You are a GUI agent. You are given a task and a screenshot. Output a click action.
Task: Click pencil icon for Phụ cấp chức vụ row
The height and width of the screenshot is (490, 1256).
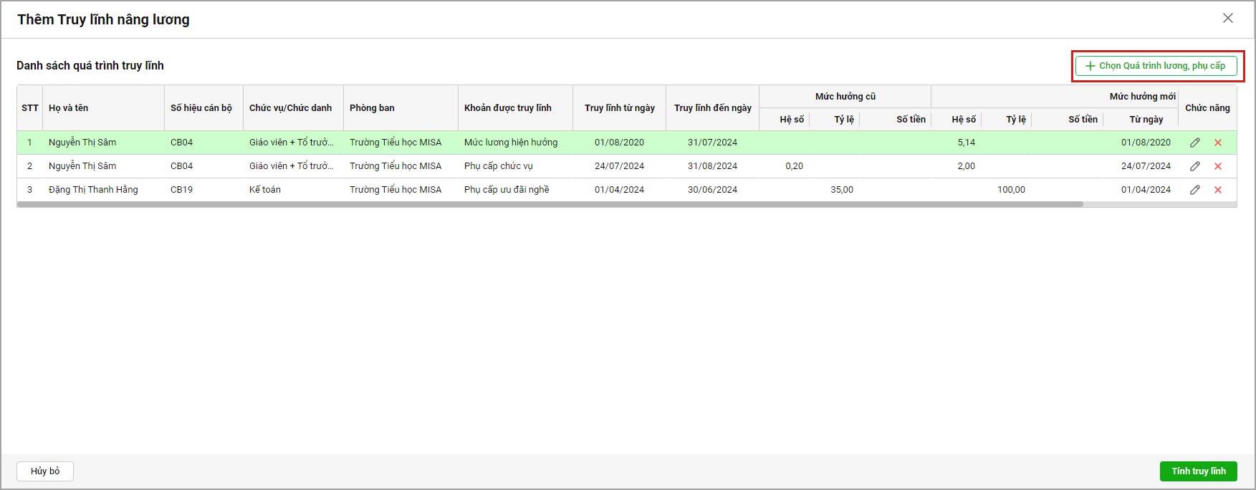[x=1194, y=166]
